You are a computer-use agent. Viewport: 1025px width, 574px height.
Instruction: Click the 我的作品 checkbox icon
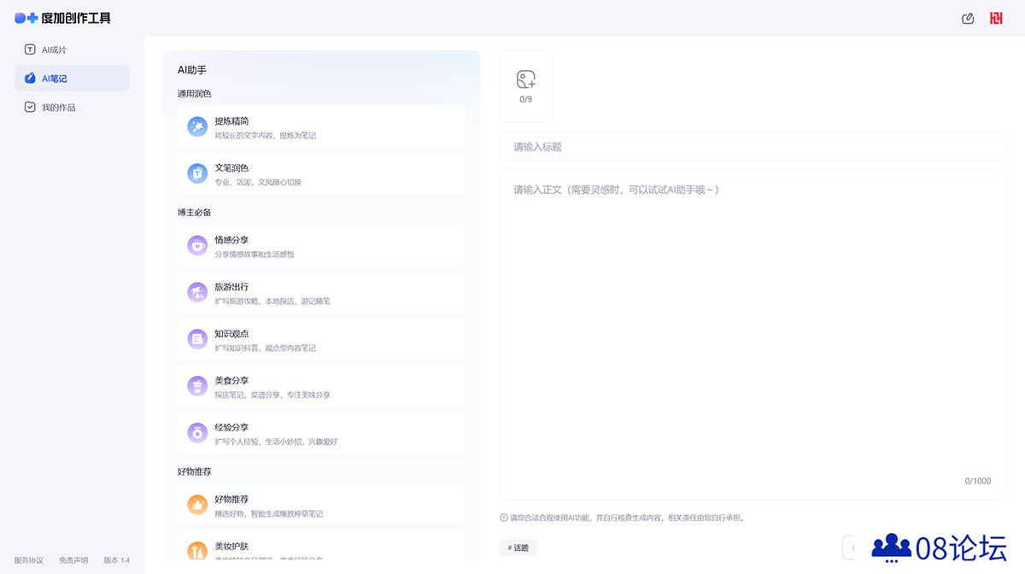(30, 108)
